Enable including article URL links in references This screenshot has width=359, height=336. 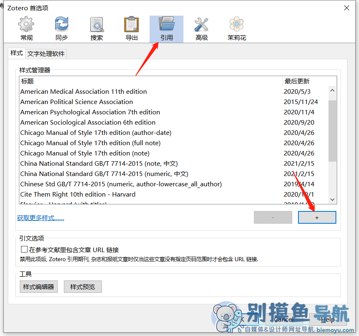point(24,250)
